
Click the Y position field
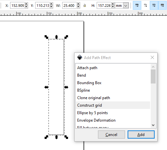(x=43, y=6)
